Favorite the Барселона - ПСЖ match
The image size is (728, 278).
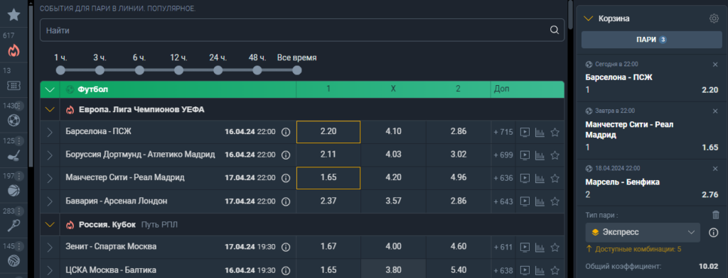pyautogui.click(x=555, y=132)
